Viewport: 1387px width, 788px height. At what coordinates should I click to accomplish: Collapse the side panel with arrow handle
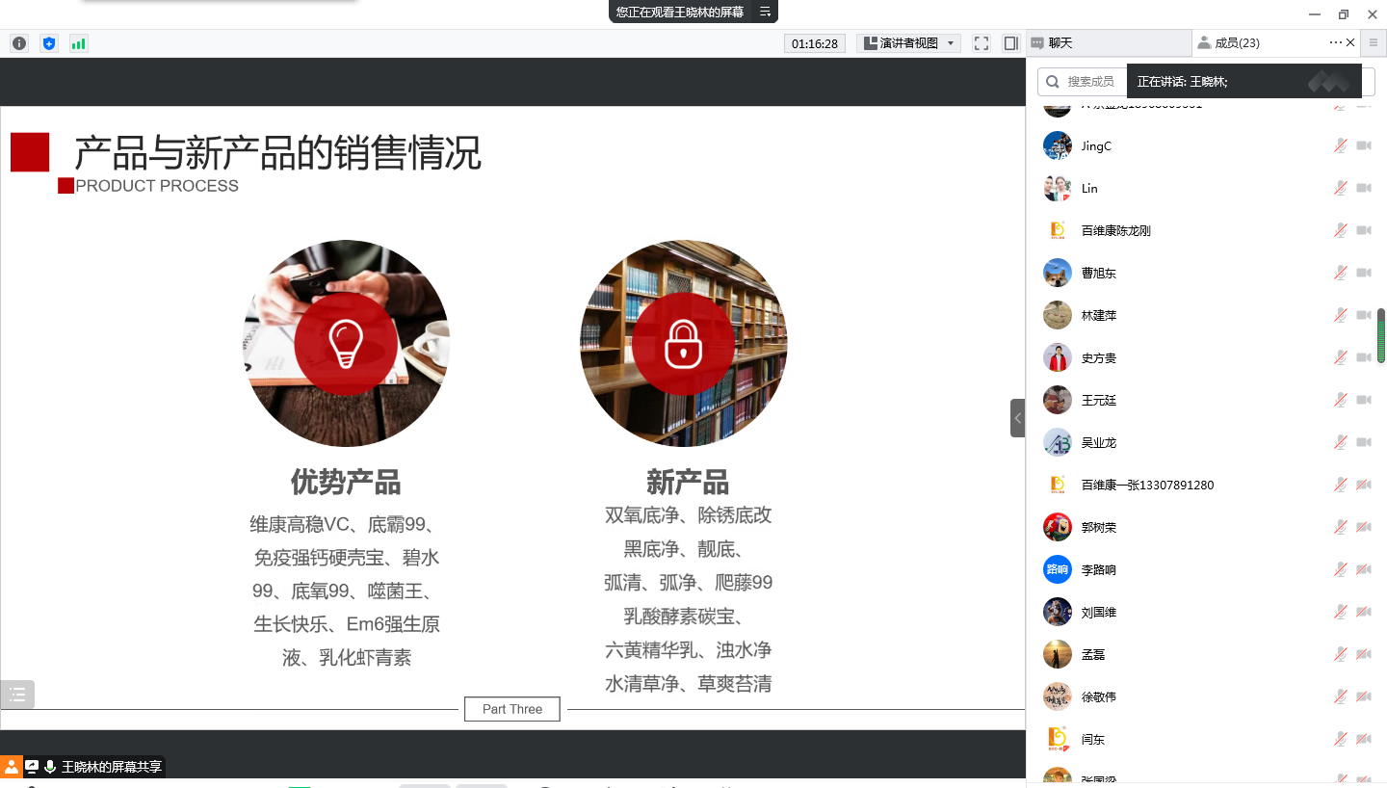[x=1018, y=418]
